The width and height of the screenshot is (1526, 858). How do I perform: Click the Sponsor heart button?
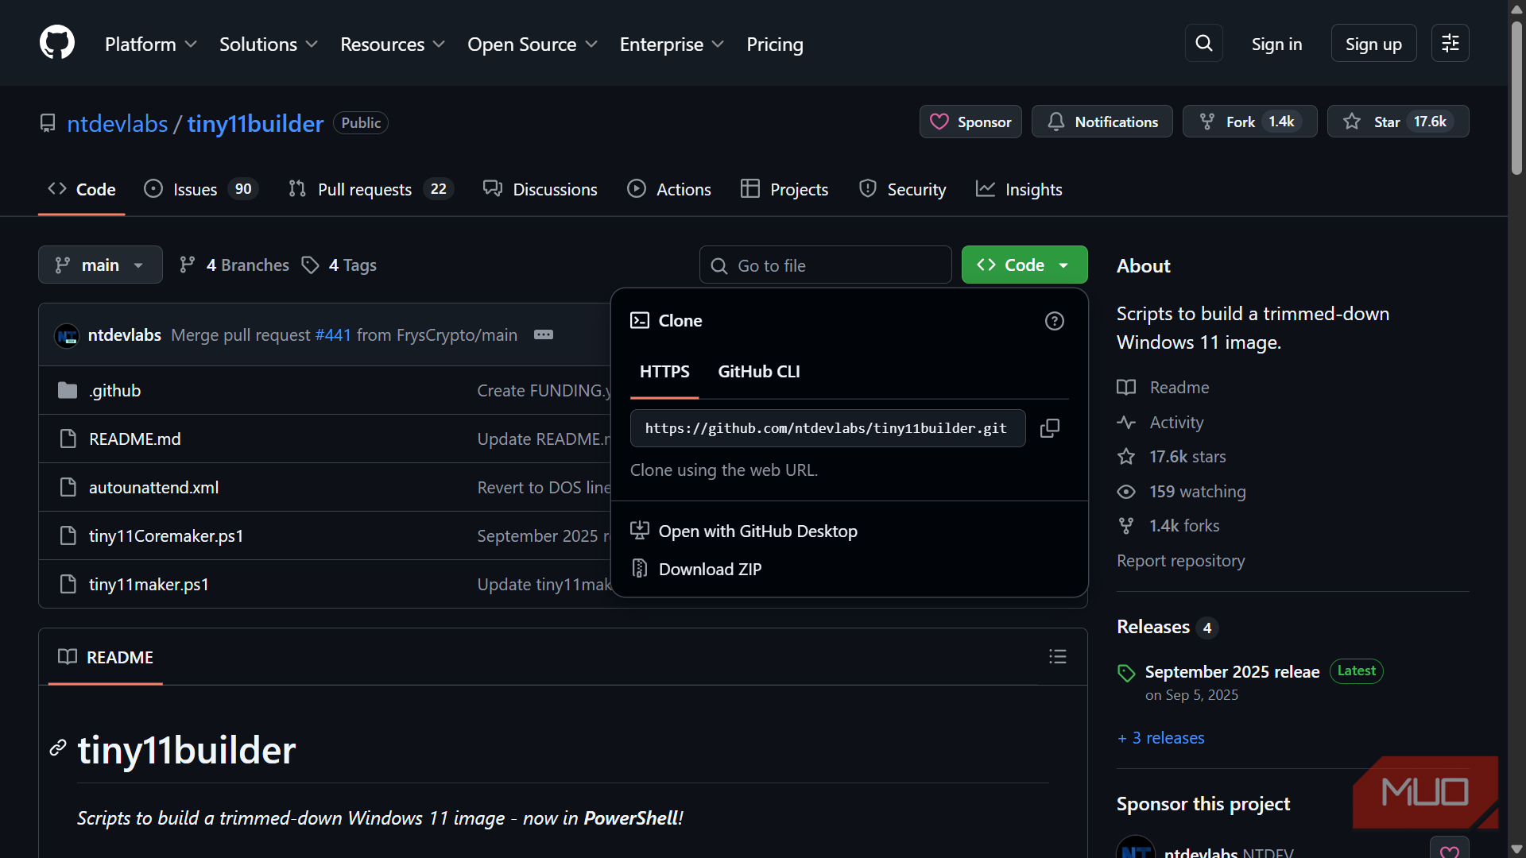point(970,122)
